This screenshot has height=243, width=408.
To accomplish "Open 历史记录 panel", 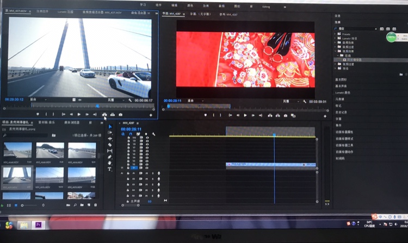I will (x=341, y=113).
